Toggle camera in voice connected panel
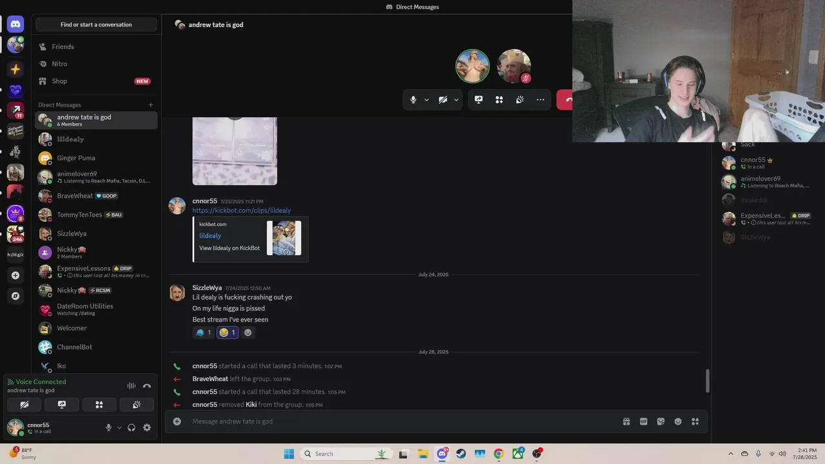Viewport: 825px width, 464px height. 24,405
